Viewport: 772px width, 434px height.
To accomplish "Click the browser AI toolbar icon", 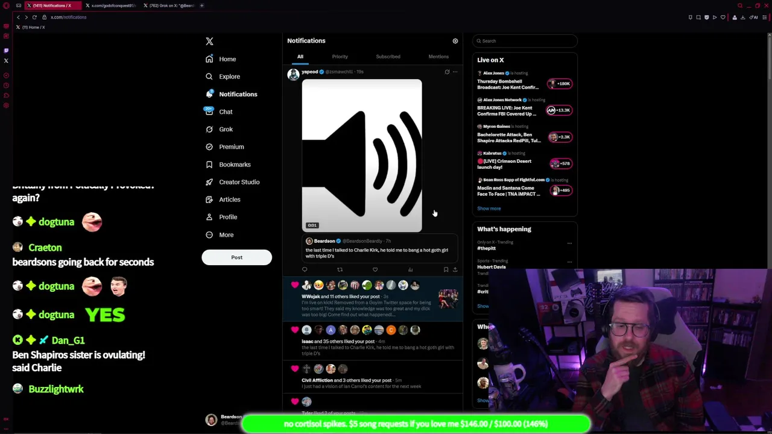I will tap(753, 17).
